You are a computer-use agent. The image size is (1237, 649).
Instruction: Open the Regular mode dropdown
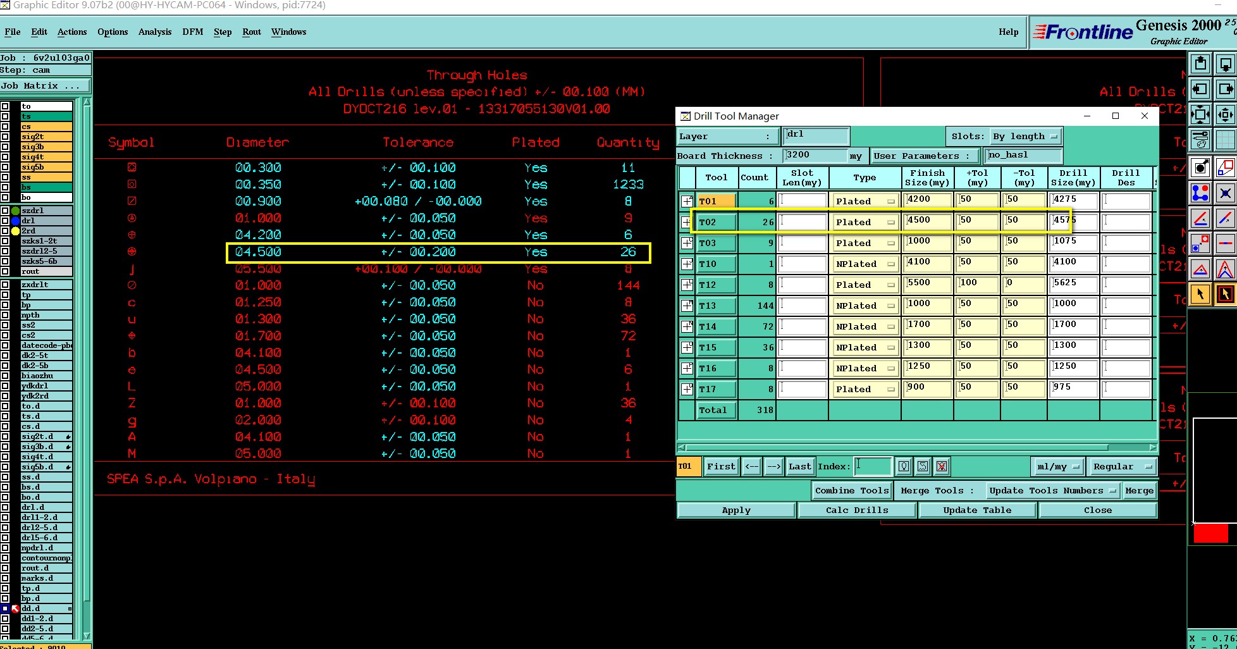1123,466
